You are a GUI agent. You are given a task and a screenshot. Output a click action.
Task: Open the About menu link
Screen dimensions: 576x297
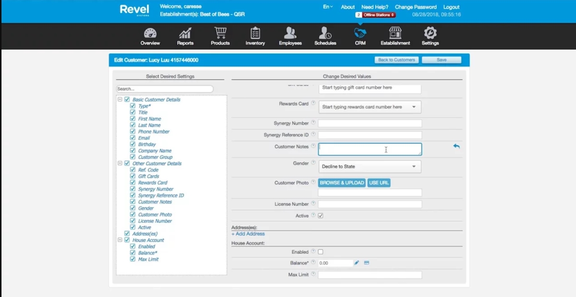tap(348, 7)
